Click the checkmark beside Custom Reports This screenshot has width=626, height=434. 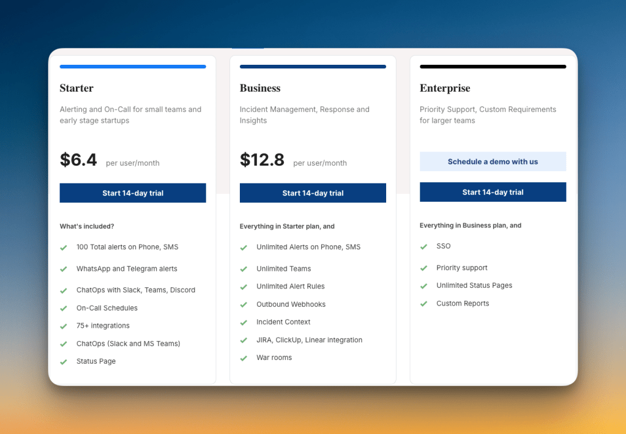[423, 303]
